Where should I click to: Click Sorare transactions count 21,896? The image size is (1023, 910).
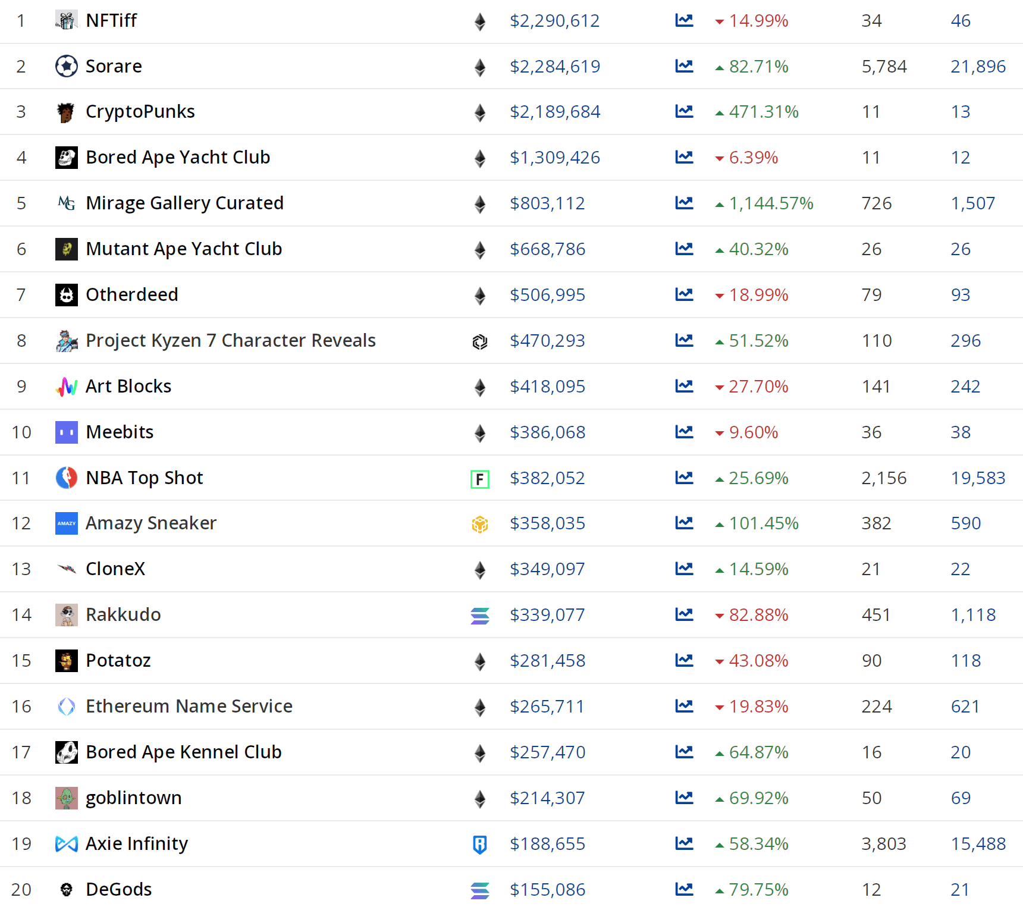coord(978,67)
